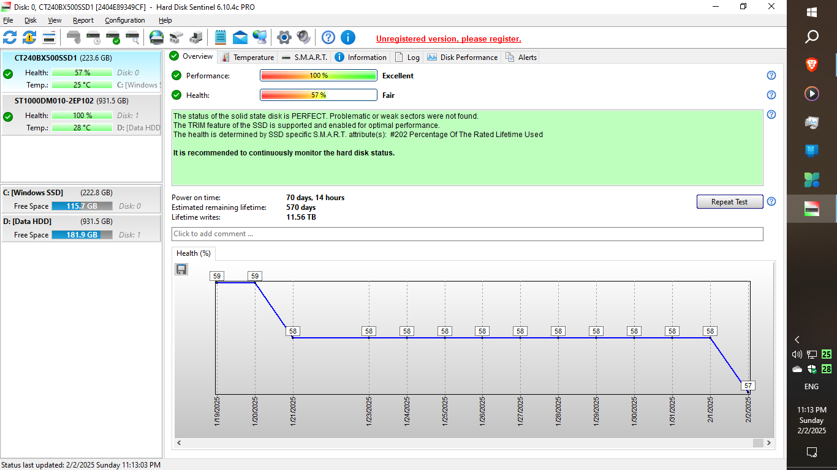
Task: Click the volume icon in system tray
Action: coord(797,354)
